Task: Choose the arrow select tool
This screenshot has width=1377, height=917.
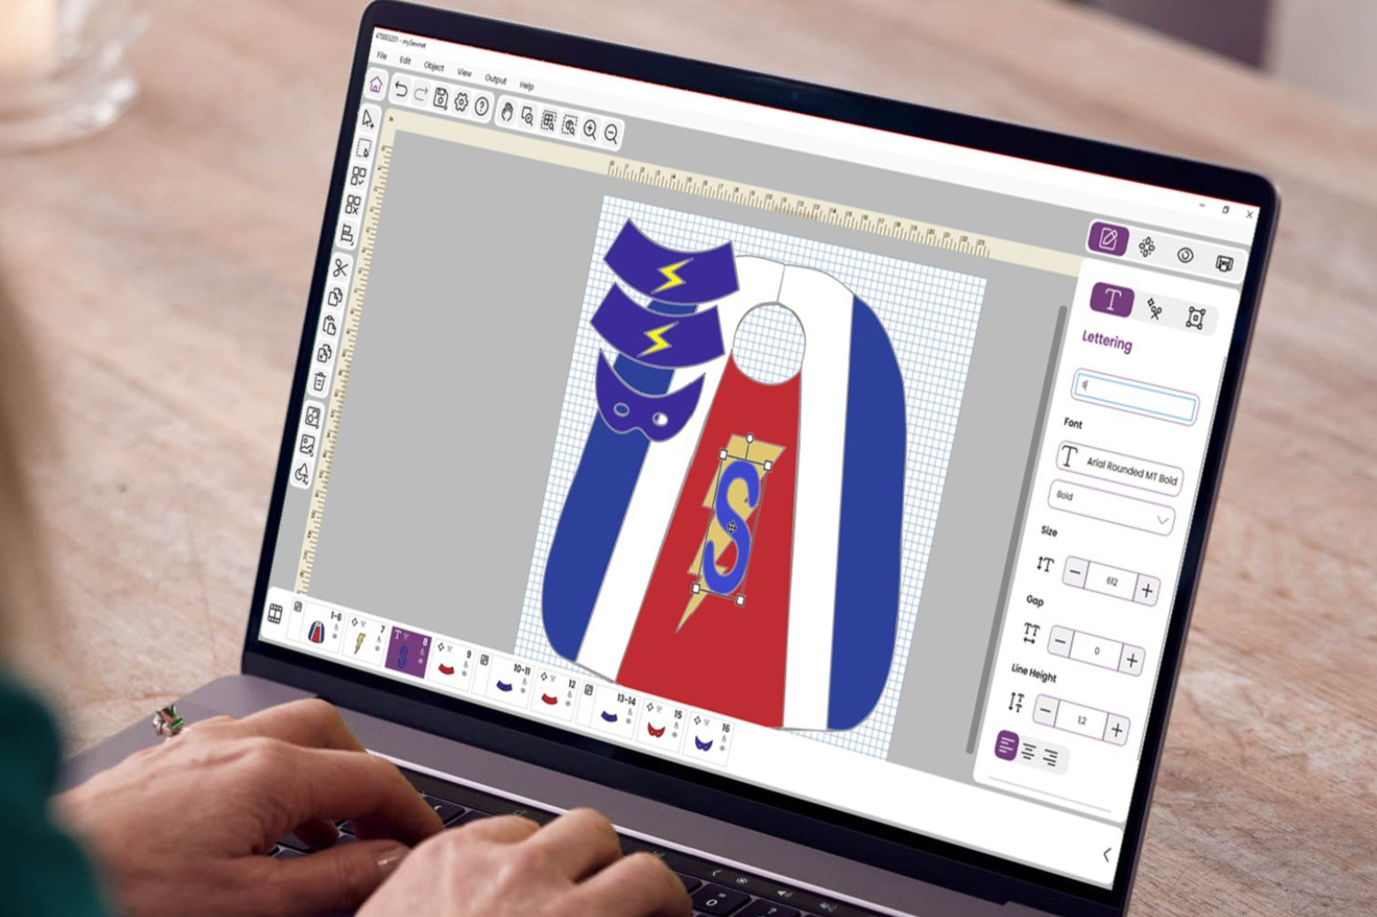Action: 369,119
